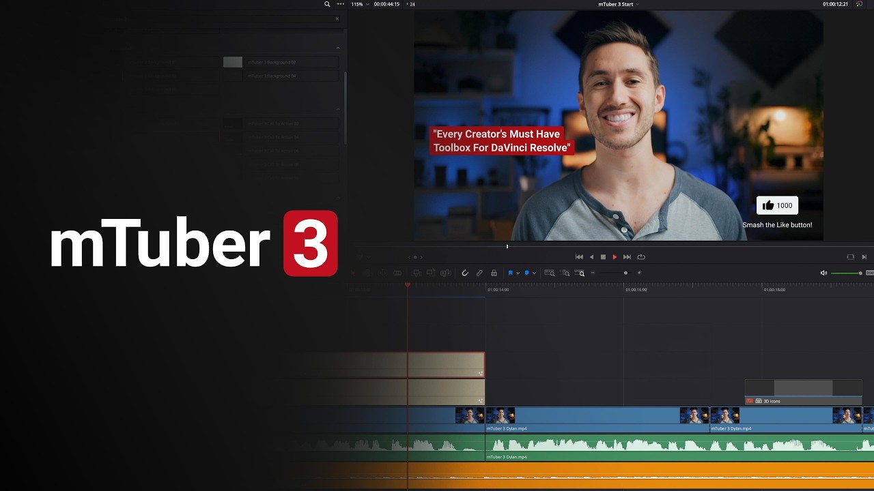Close the left panel with the X

[337, 18]
